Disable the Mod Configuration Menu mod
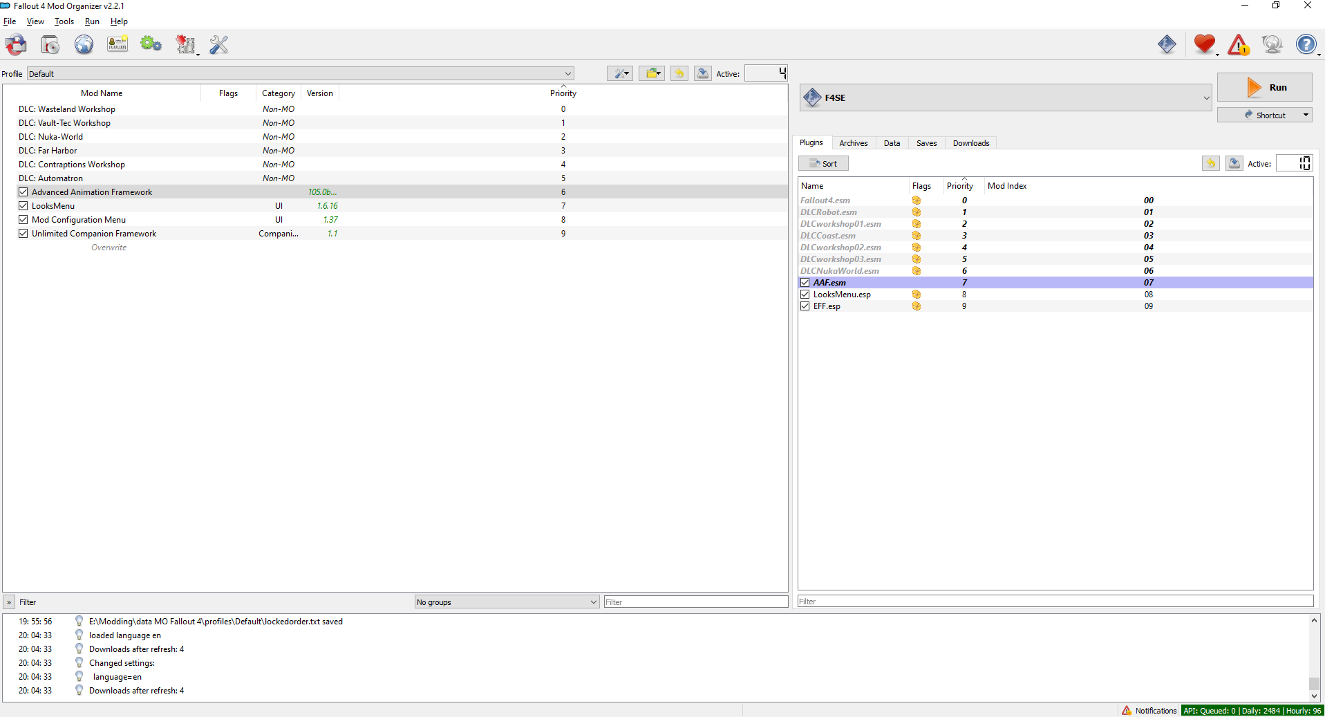This screenshot has height=717, width=1325. tap(24, 220)
